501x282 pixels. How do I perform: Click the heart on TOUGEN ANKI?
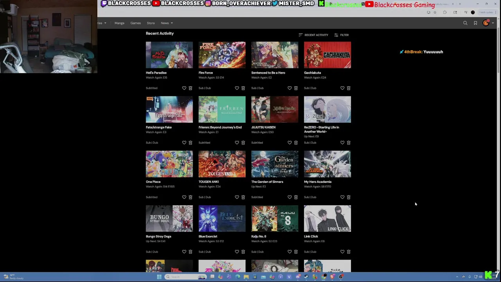tap(237, 197)
